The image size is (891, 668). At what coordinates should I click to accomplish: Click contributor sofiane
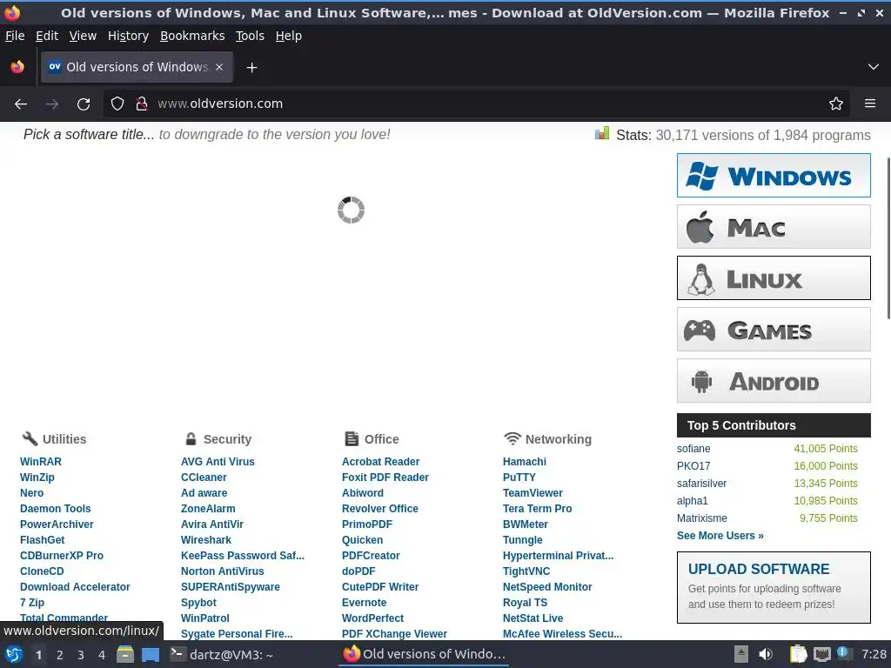click(693, 449)
